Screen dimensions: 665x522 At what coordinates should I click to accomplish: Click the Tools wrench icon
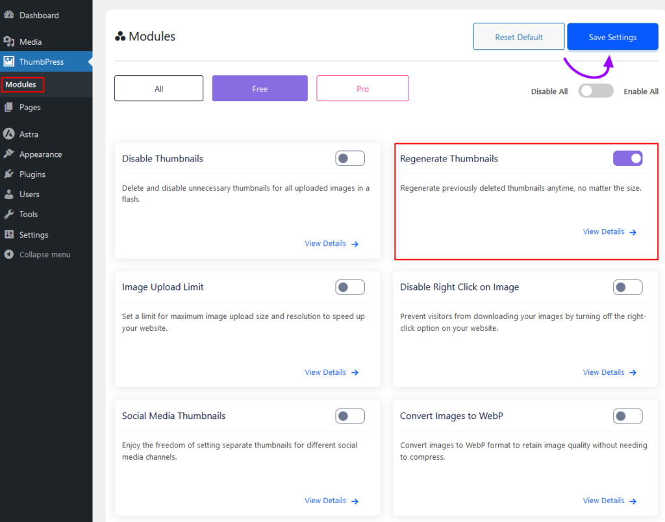point(9,214)
